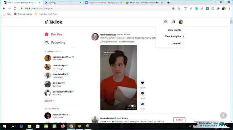Open koredebello suggested account
Image resolution: width=233 pixels, height=130 pixels.
pos(56,75)
